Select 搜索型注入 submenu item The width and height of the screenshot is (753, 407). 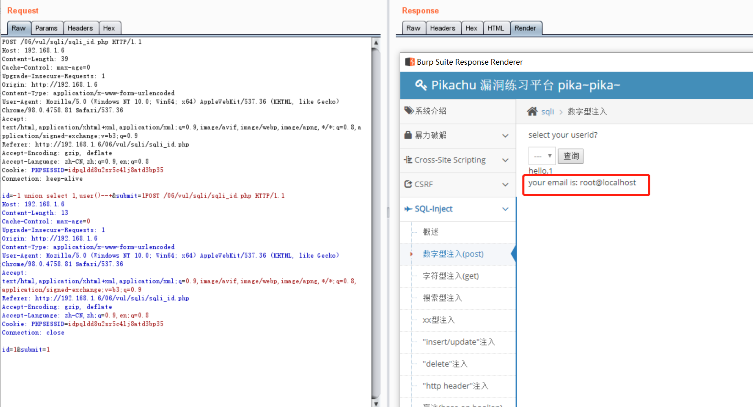[443, 298]
